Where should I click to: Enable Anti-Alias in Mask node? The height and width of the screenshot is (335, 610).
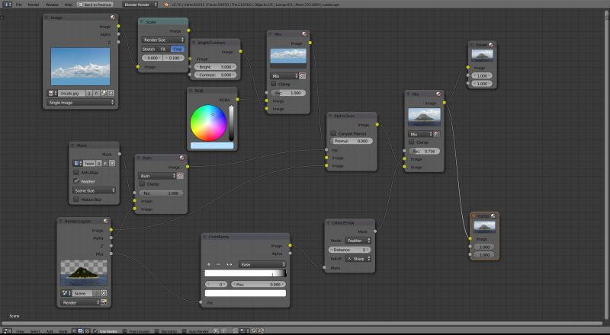[76, 172]
